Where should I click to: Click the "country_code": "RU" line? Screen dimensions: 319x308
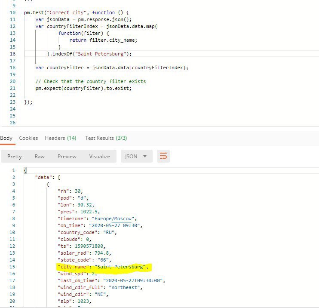pos(87,232)
